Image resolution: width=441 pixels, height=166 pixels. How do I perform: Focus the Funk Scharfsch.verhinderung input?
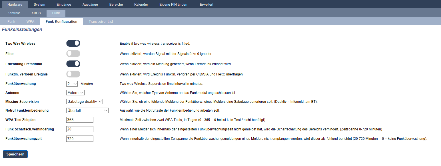[80, 129]
